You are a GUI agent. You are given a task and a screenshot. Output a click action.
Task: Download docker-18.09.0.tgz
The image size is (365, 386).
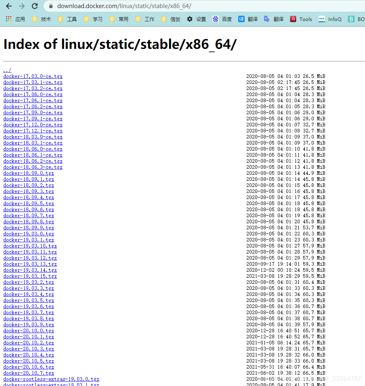pyautogui.click(x=29, y=173)
